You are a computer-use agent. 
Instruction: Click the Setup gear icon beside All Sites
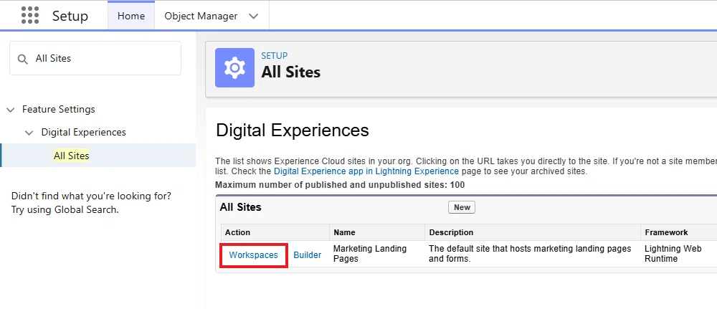point(234,67)
